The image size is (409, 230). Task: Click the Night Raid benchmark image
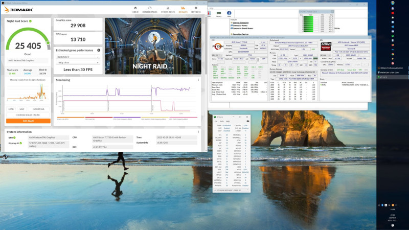153,46
